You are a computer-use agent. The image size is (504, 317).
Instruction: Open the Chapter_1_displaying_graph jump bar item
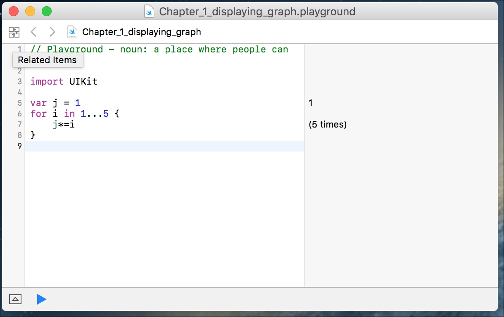point(141,32)
